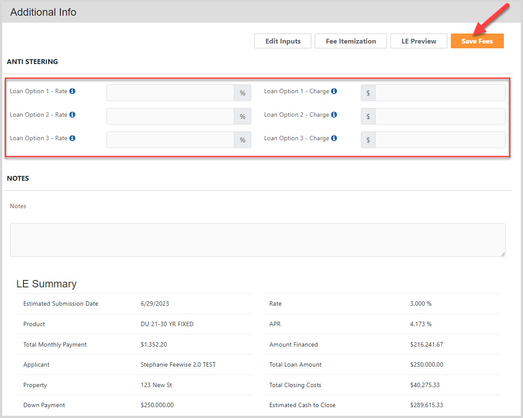Click the Estimated Cash to Close amount
Viewport: 523px width, 418px height.
[x=427, y=405]
